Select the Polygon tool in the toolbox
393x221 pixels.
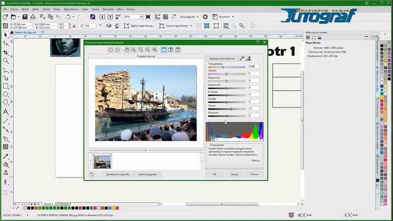[x=6, y=103]
